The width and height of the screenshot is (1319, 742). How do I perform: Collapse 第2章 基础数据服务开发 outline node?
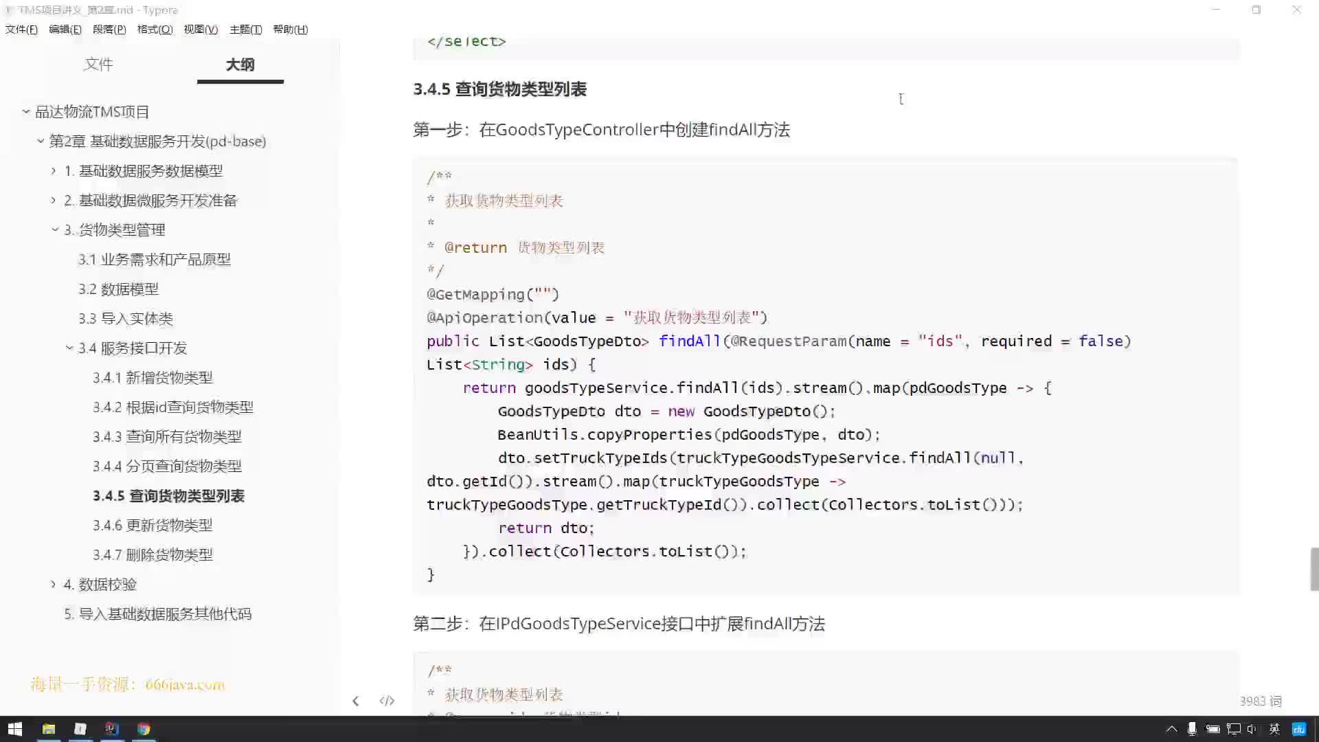tap(41, 141)
